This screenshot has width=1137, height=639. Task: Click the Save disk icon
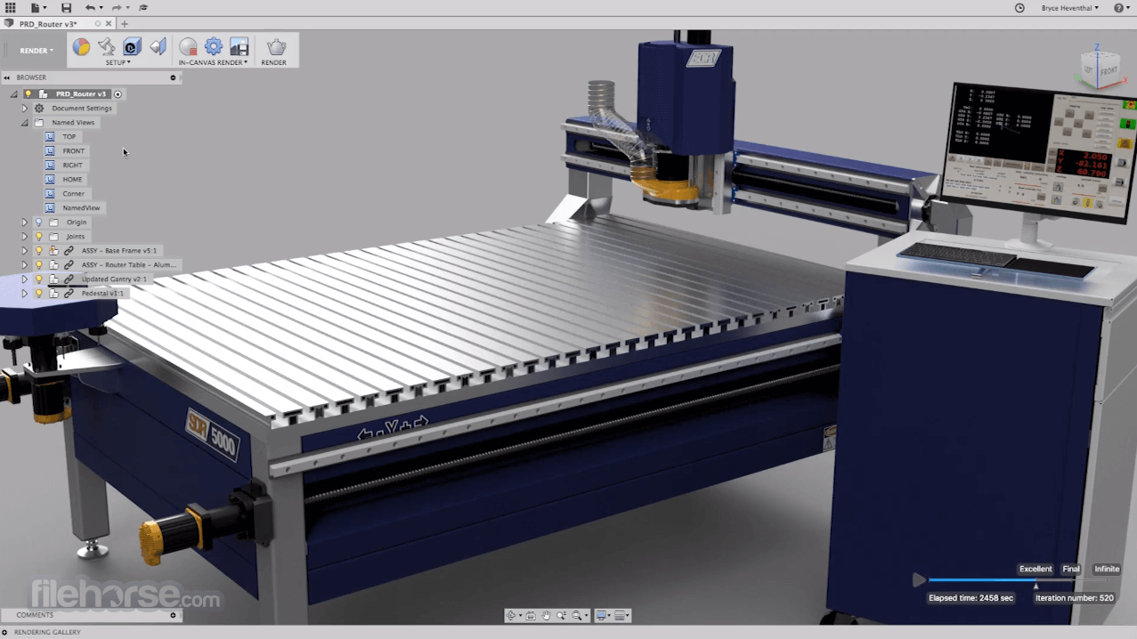pos(66,8)
